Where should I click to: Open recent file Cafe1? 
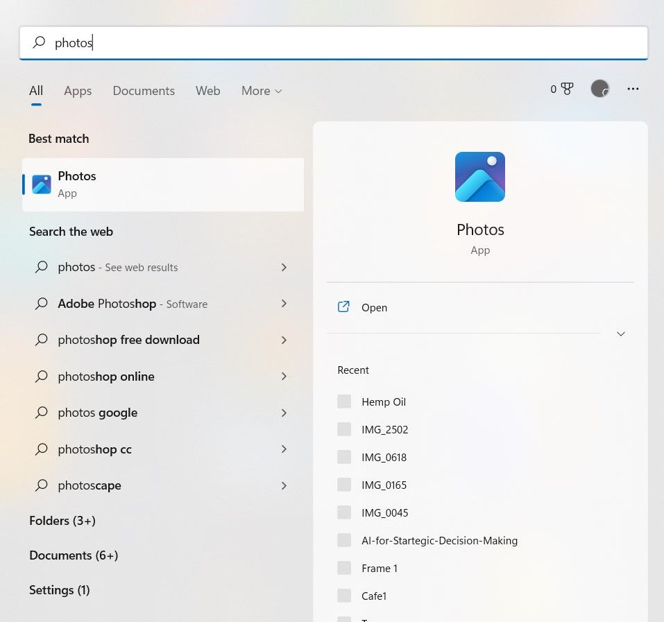click(x=374, y=596)
